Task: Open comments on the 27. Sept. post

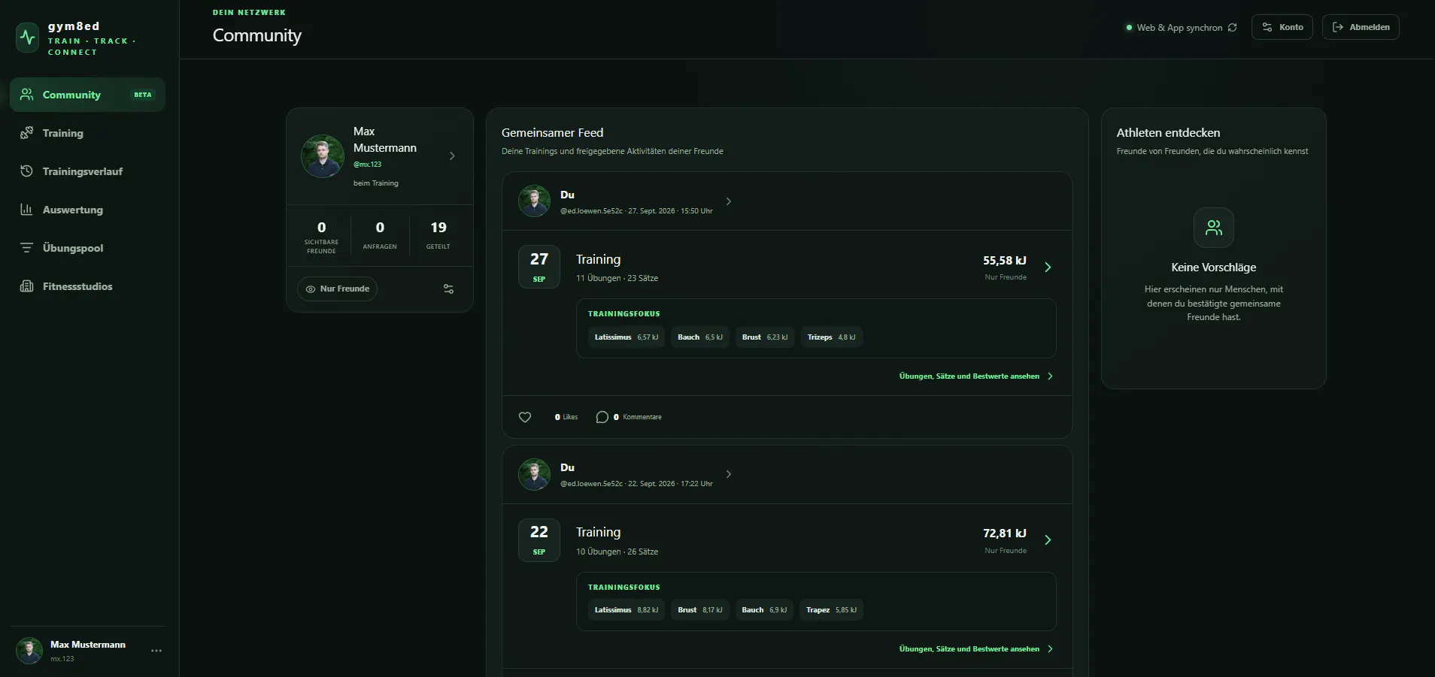Action: 629,417
